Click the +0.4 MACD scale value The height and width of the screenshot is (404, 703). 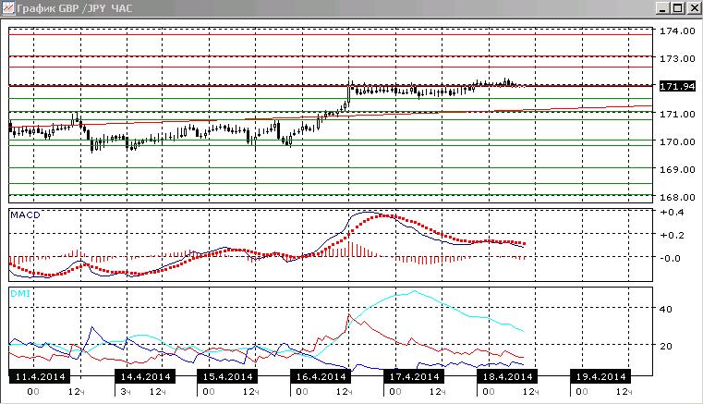(672, 213)
